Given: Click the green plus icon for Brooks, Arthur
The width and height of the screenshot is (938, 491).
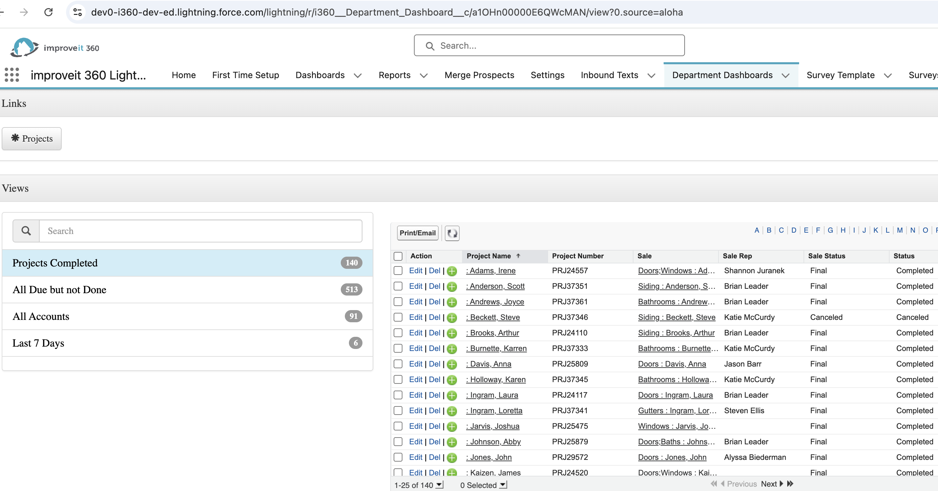Looking at the screenshot, I should (452, 333).
